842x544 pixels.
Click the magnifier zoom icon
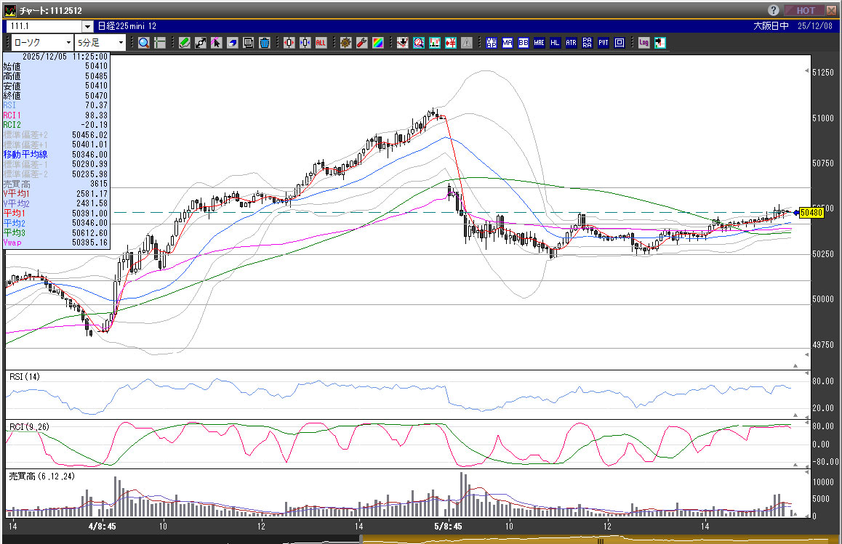coord(144,43)
